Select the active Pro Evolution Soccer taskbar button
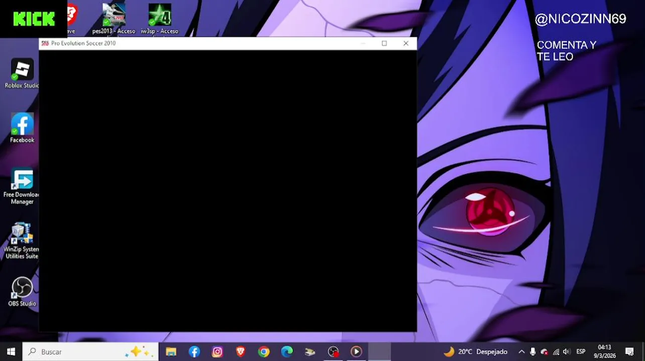Image resolution: width=645 pixels, height=361 pixels. pyautogui.click(x=379, y=352)
